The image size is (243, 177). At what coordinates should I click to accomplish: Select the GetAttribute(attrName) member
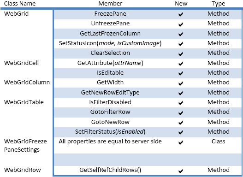110,63
